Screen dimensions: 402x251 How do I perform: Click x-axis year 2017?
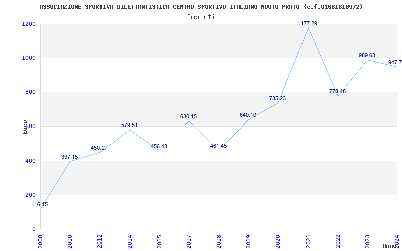[189, 241]
